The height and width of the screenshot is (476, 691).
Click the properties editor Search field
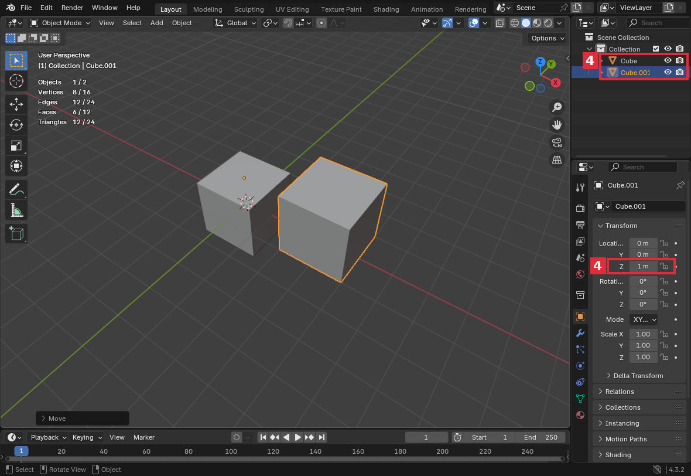642,167
